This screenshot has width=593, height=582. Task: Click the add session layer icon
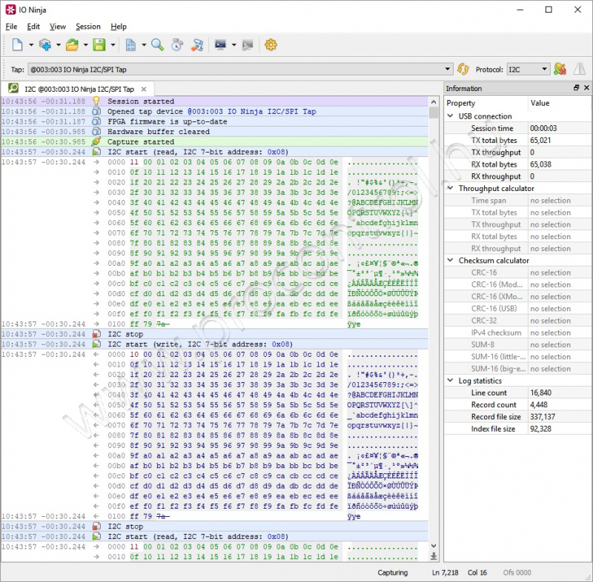(x=45, y=45)
